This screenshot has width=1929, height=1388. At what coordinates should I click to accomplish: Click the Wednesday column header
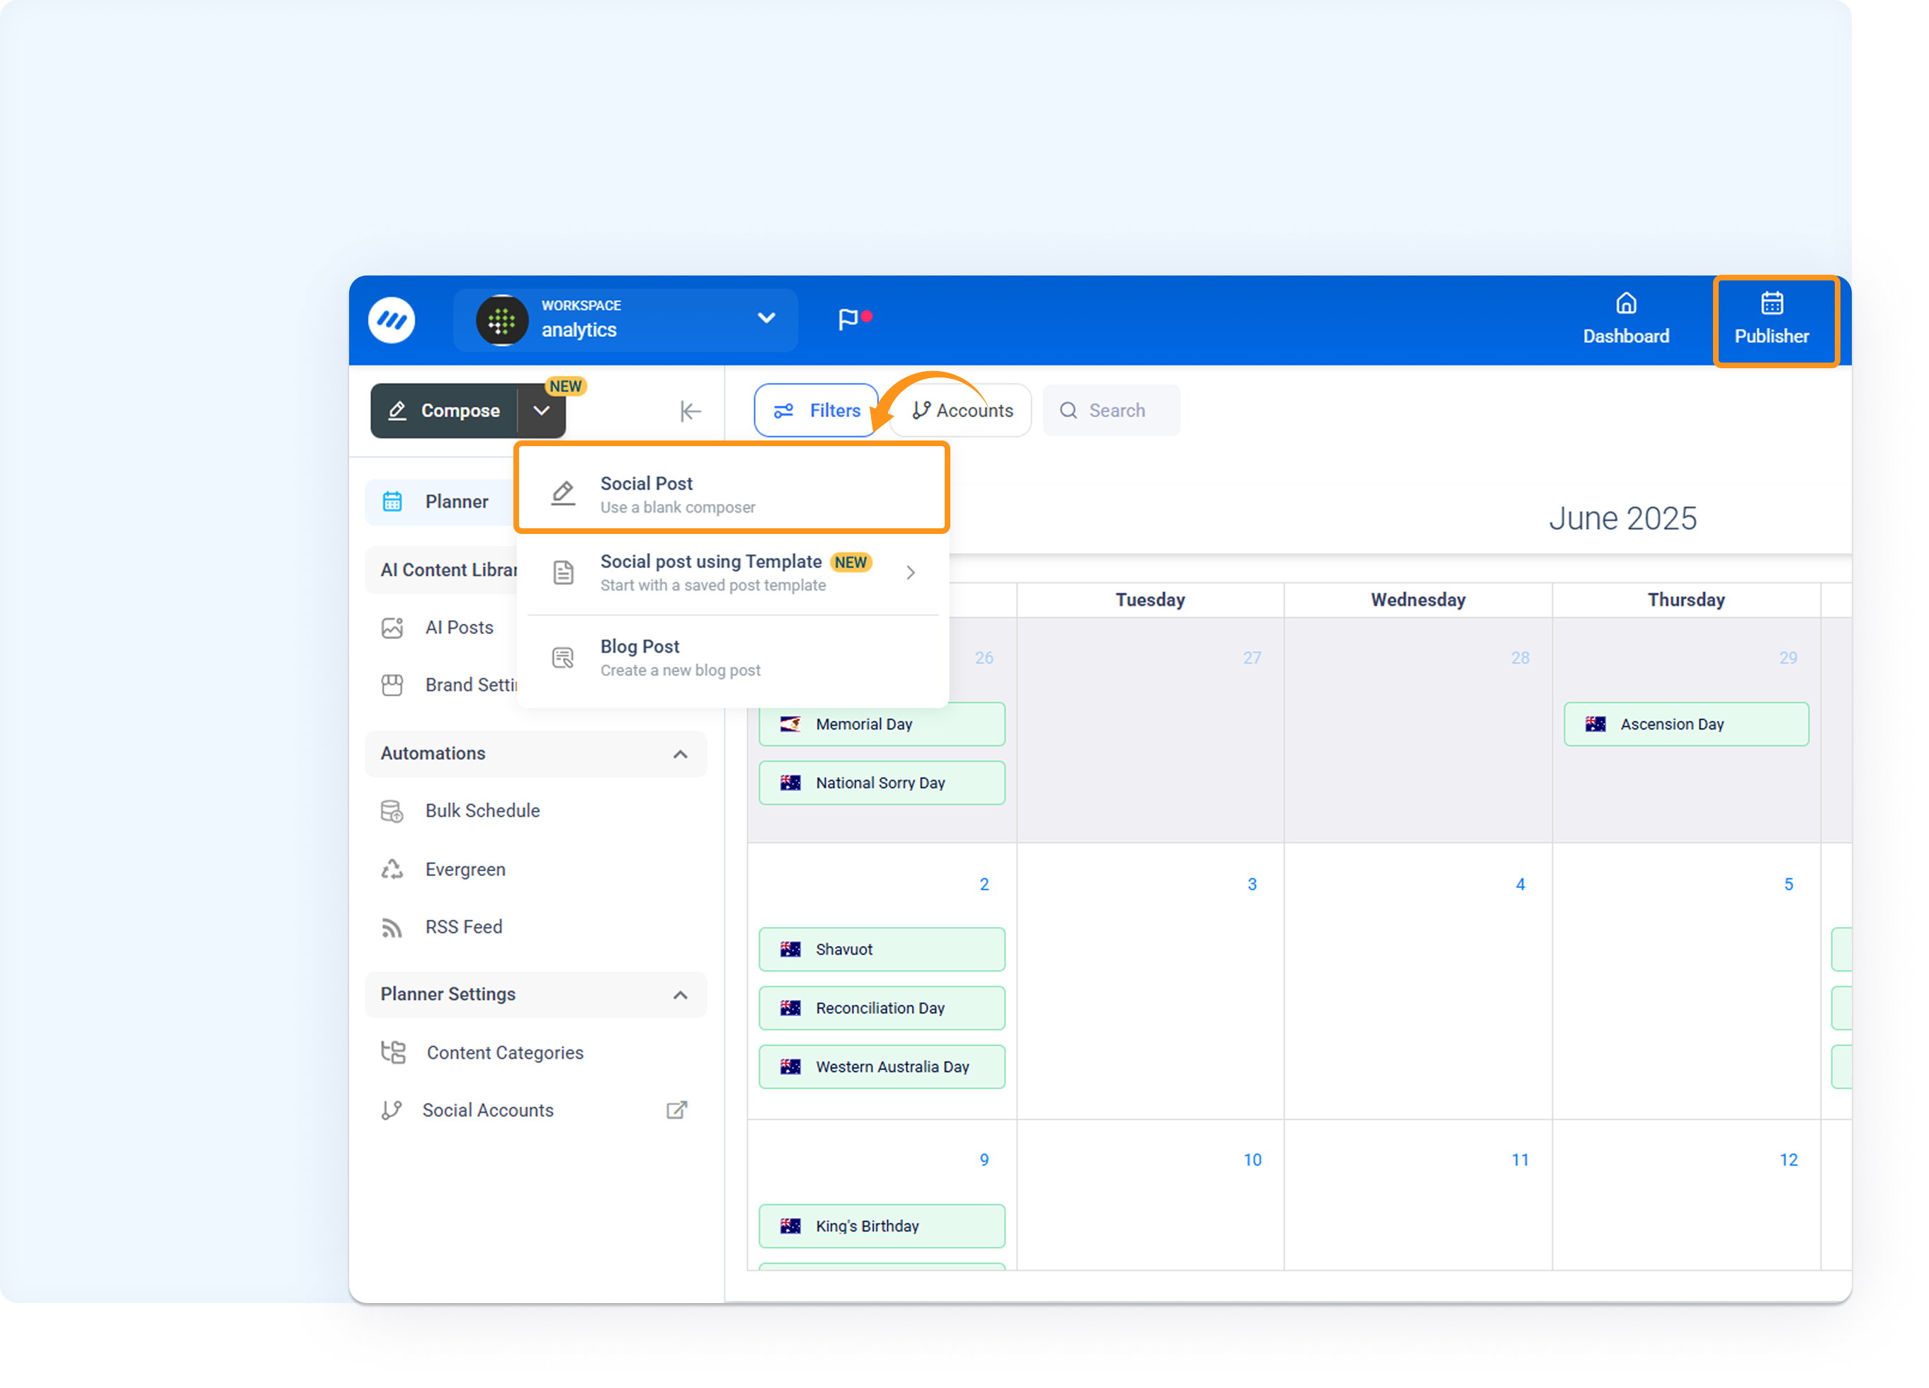click(x=1418, y=601)
